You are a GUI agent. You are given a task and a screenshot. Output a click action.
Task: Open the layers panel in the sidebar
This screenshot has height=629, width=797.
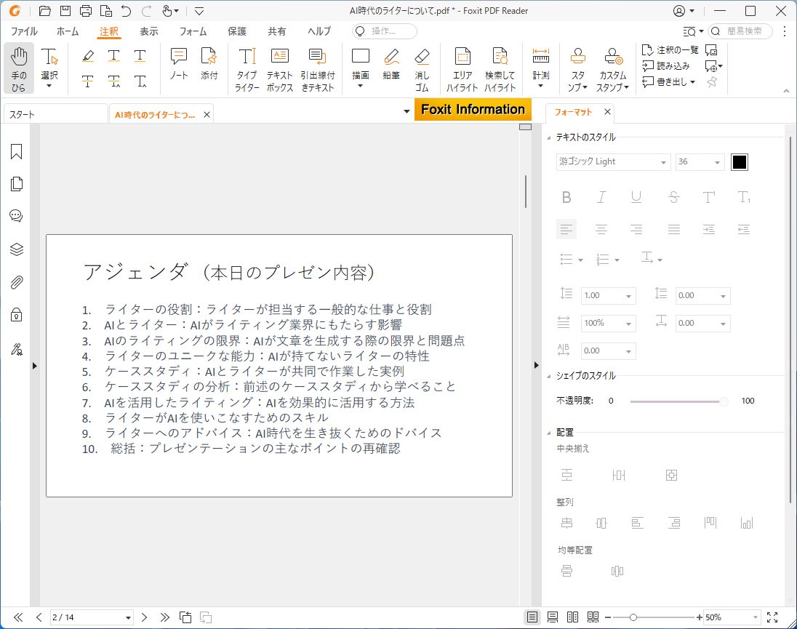(x=16, y=249)
